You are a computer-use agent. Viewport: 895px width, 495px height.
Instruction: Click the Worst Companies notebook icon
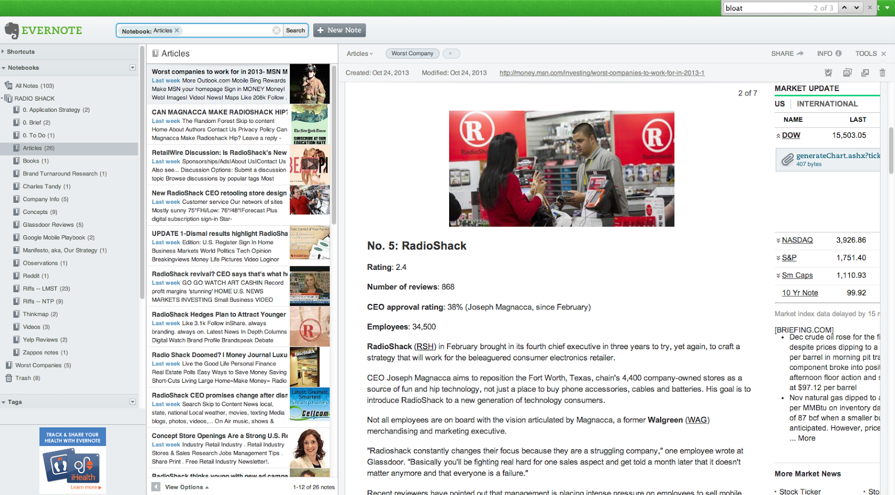pyautogui.click(x=8, y=365)
